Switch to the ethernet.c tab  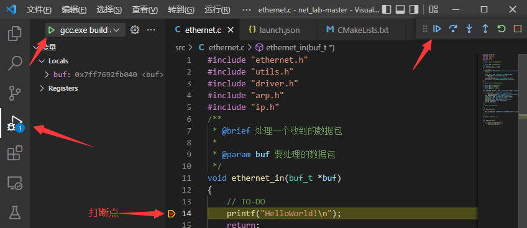click(203, 30)
